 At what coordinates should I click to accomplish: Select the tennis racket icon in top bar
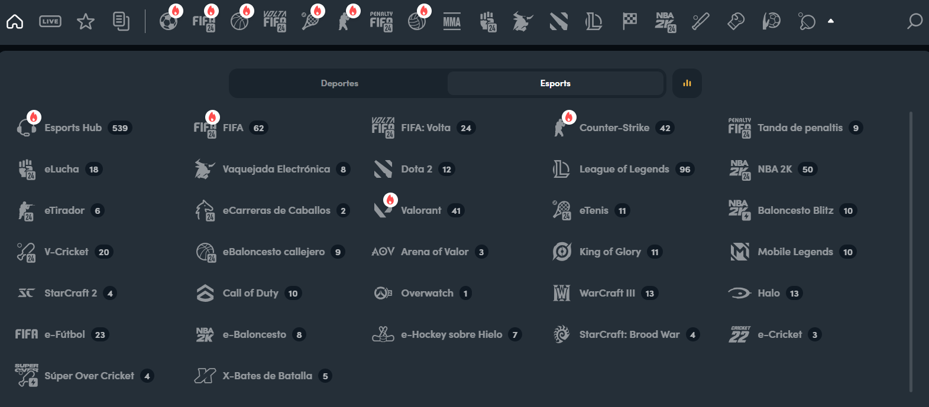click(x=310, y=22)
